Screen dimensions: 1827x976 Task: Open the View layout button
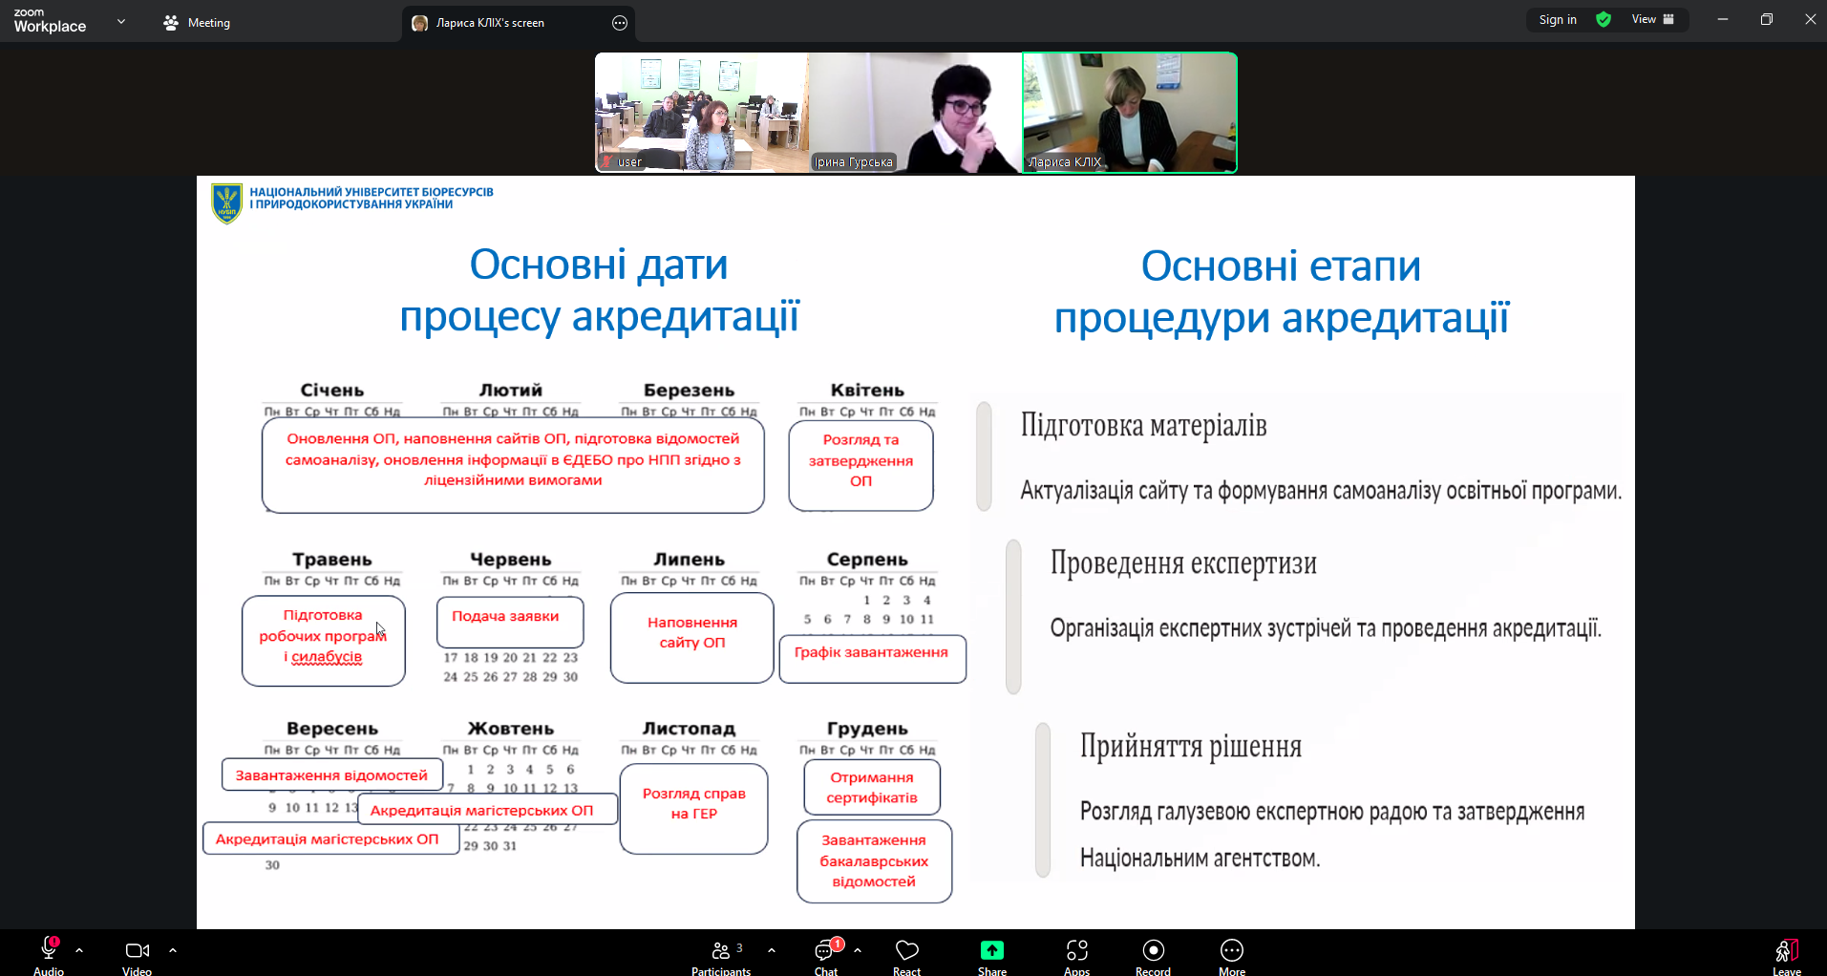(1652, 20)
